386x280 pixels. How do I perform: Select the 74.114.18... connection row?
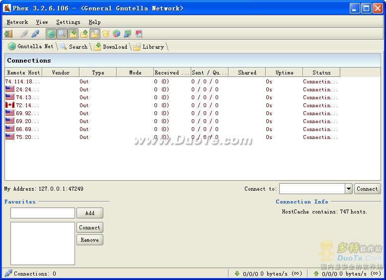pyautogui.click(x=172, y=81)
